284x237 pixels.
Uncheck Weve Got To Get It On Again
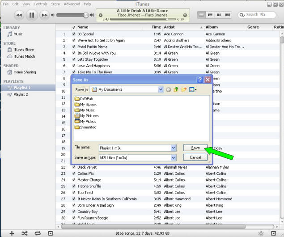(x=74, y=40)
